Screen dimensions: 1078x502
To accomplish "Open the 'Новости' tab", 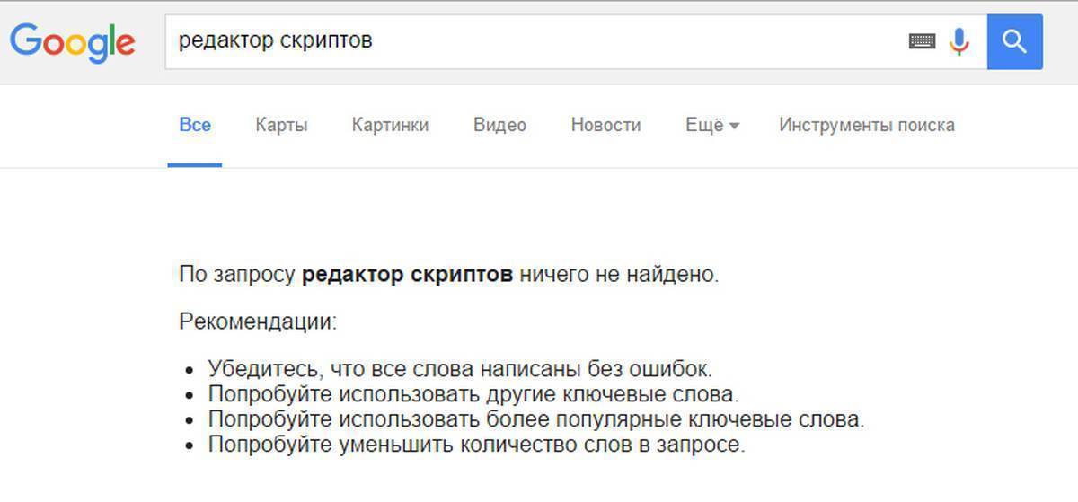I will pos(605,125).
